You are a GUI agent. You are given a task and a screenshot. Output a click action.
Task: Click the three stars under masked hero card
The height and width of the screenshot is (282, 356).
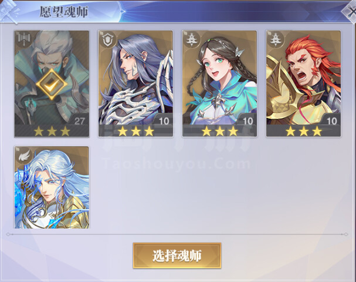tap(52, 131)
